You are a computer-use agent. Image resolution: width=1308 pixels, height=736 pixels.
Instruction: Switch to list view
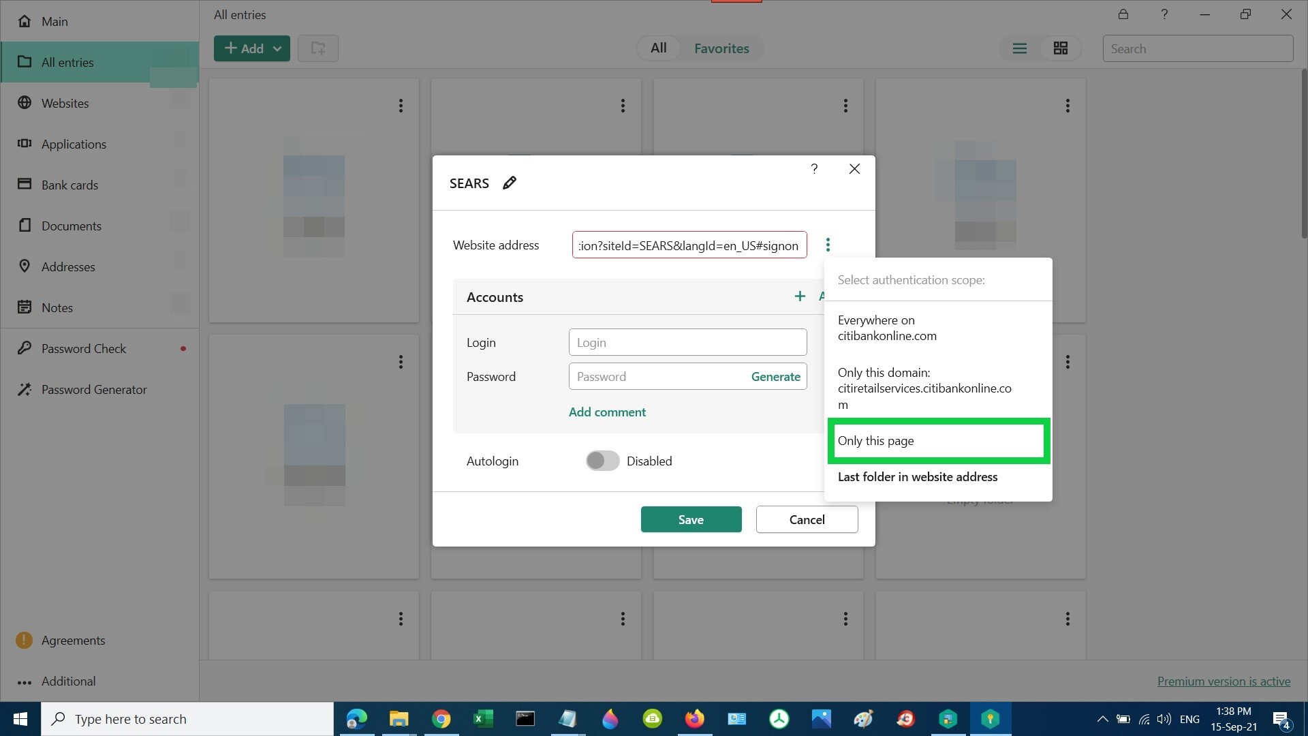pyautogui.click(x=1019, y=48)
